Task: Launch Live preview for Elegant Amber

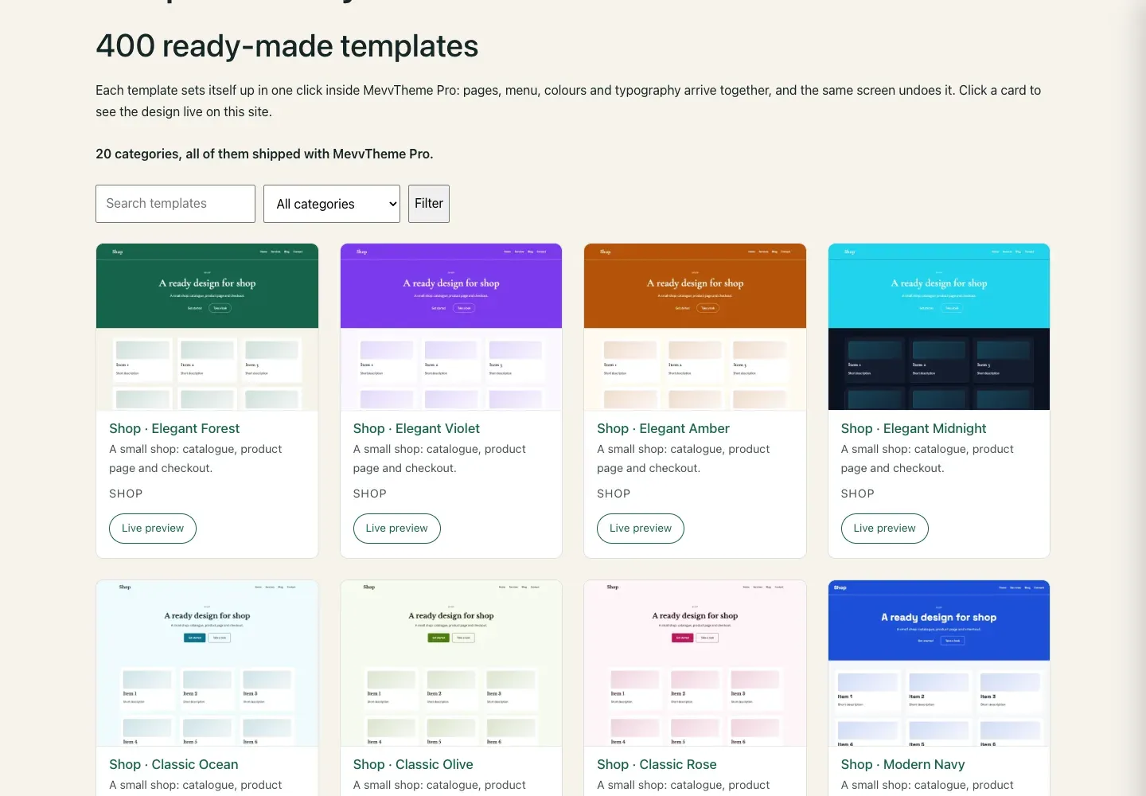Action: coord(641,529)
